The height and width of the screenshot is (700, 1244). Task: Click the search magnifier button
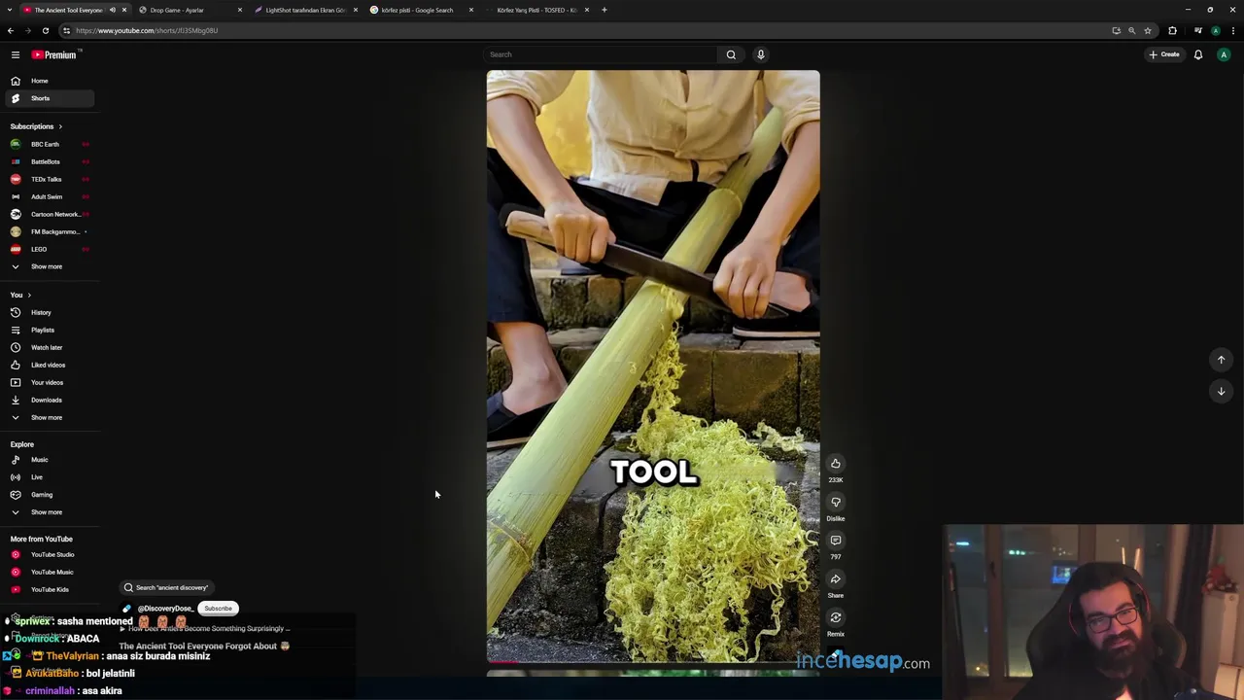pos(731,54)
